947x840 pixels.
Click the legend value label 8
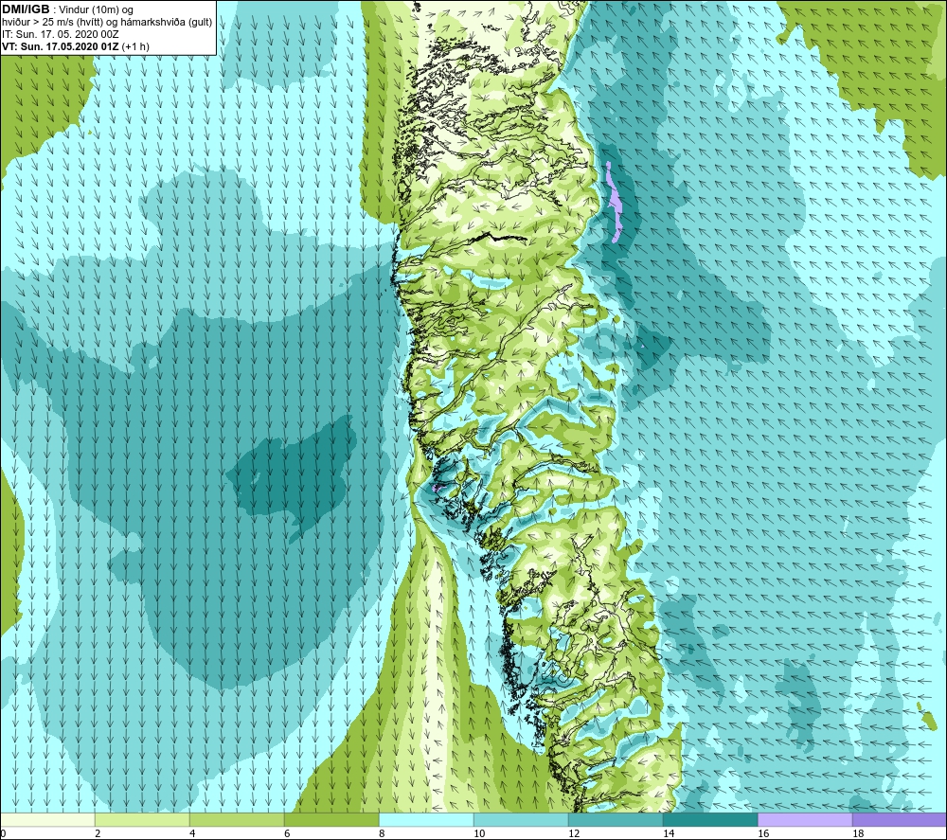tap(382, 833)
